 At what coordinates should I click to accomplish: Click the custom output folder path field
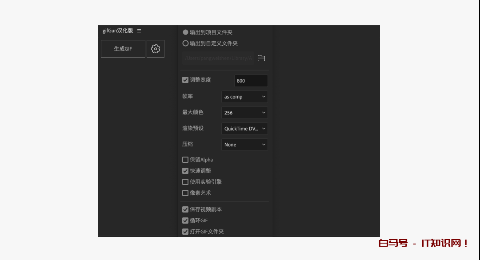point(217,58)
